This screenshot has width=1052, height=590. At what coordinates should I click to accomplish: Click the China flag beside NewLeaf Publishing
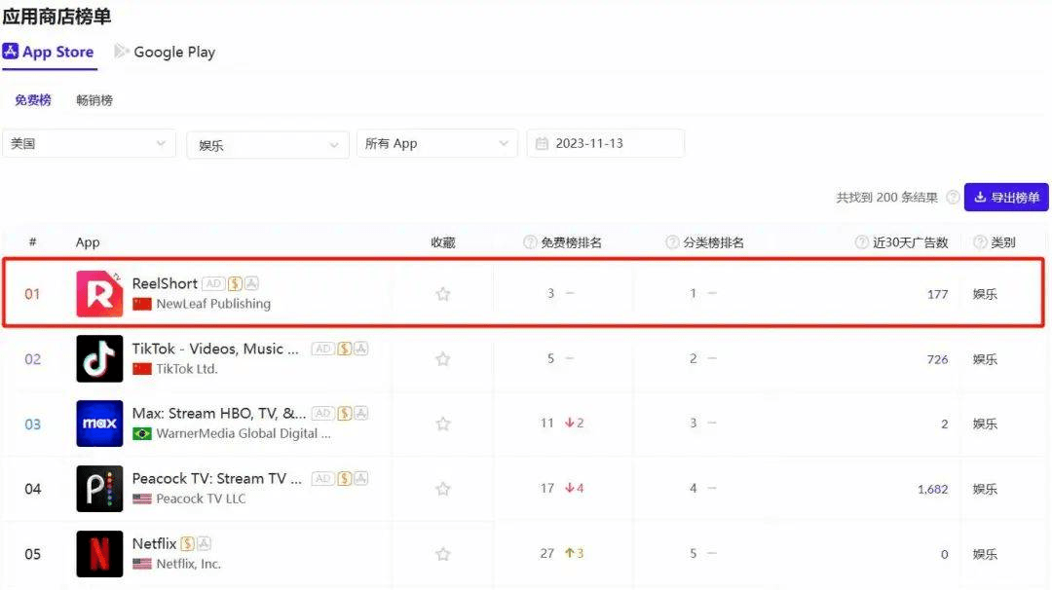click(141, 305)
